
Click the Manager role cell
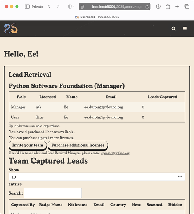click(18, 107)
